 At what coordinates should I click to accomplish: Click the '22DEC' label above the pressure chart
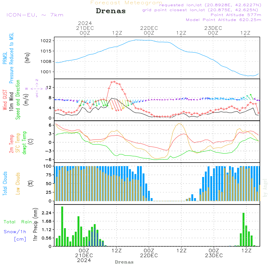pyautogui.click(x=149, y=28)
